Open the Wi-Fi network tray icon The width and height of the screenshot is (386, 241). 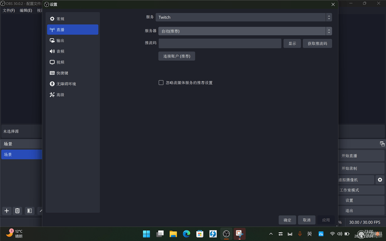pos(332,234)
